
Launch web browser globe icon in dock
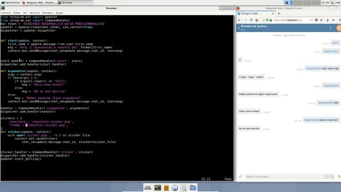pyautogui.click(x=175, y=188)
